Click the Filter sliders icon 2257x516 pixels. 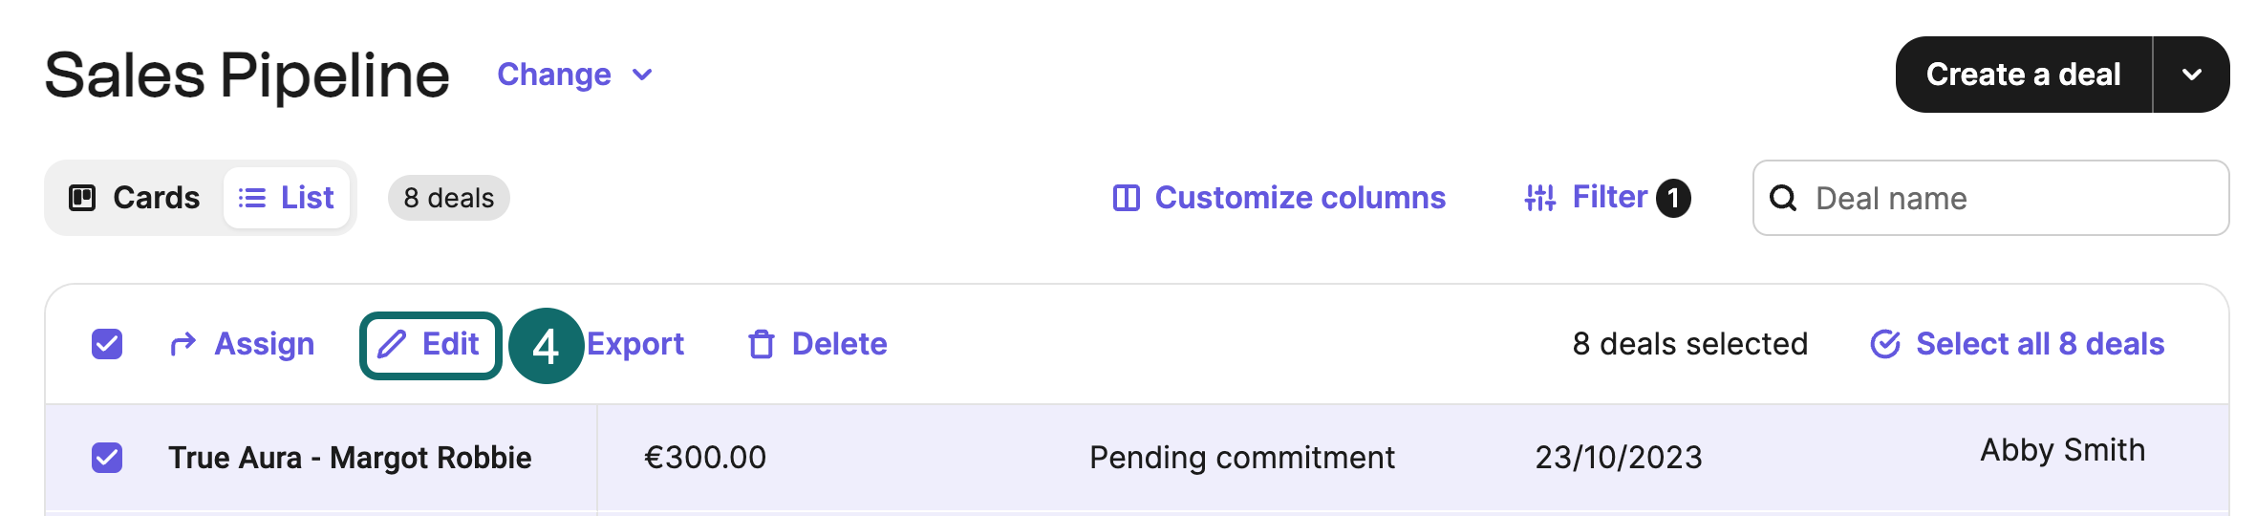(x=1540, y=198)
